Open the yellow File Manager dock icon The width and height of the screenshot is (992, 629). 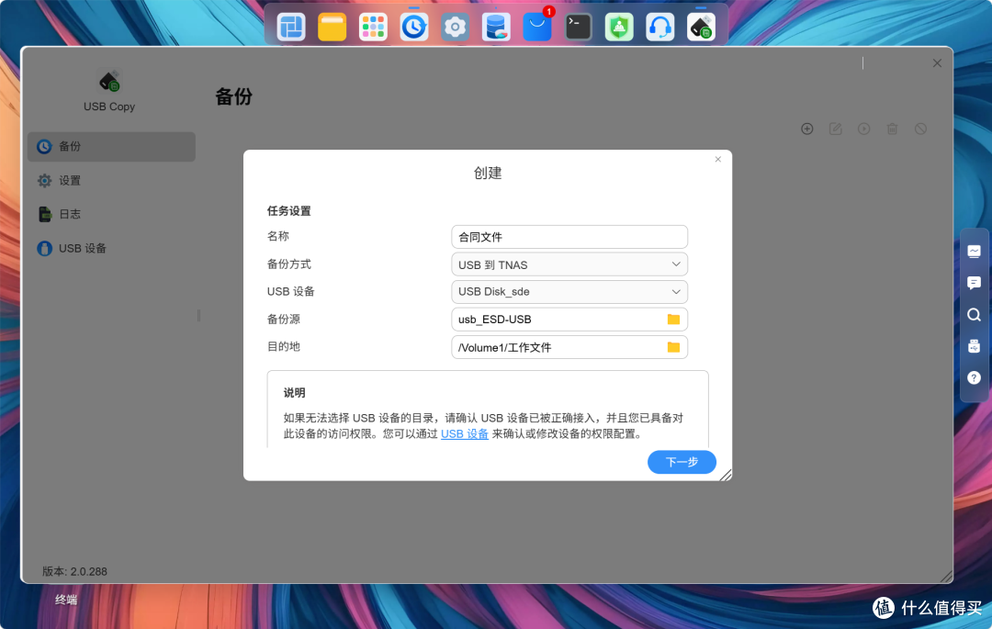coord(333,28)
